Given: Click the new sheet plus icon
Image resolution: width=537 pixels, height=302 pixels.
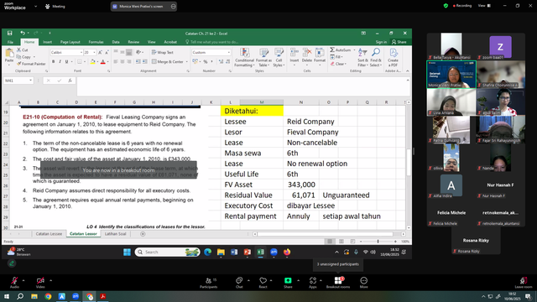Looking at the screenshot, I should click(143, 234).
